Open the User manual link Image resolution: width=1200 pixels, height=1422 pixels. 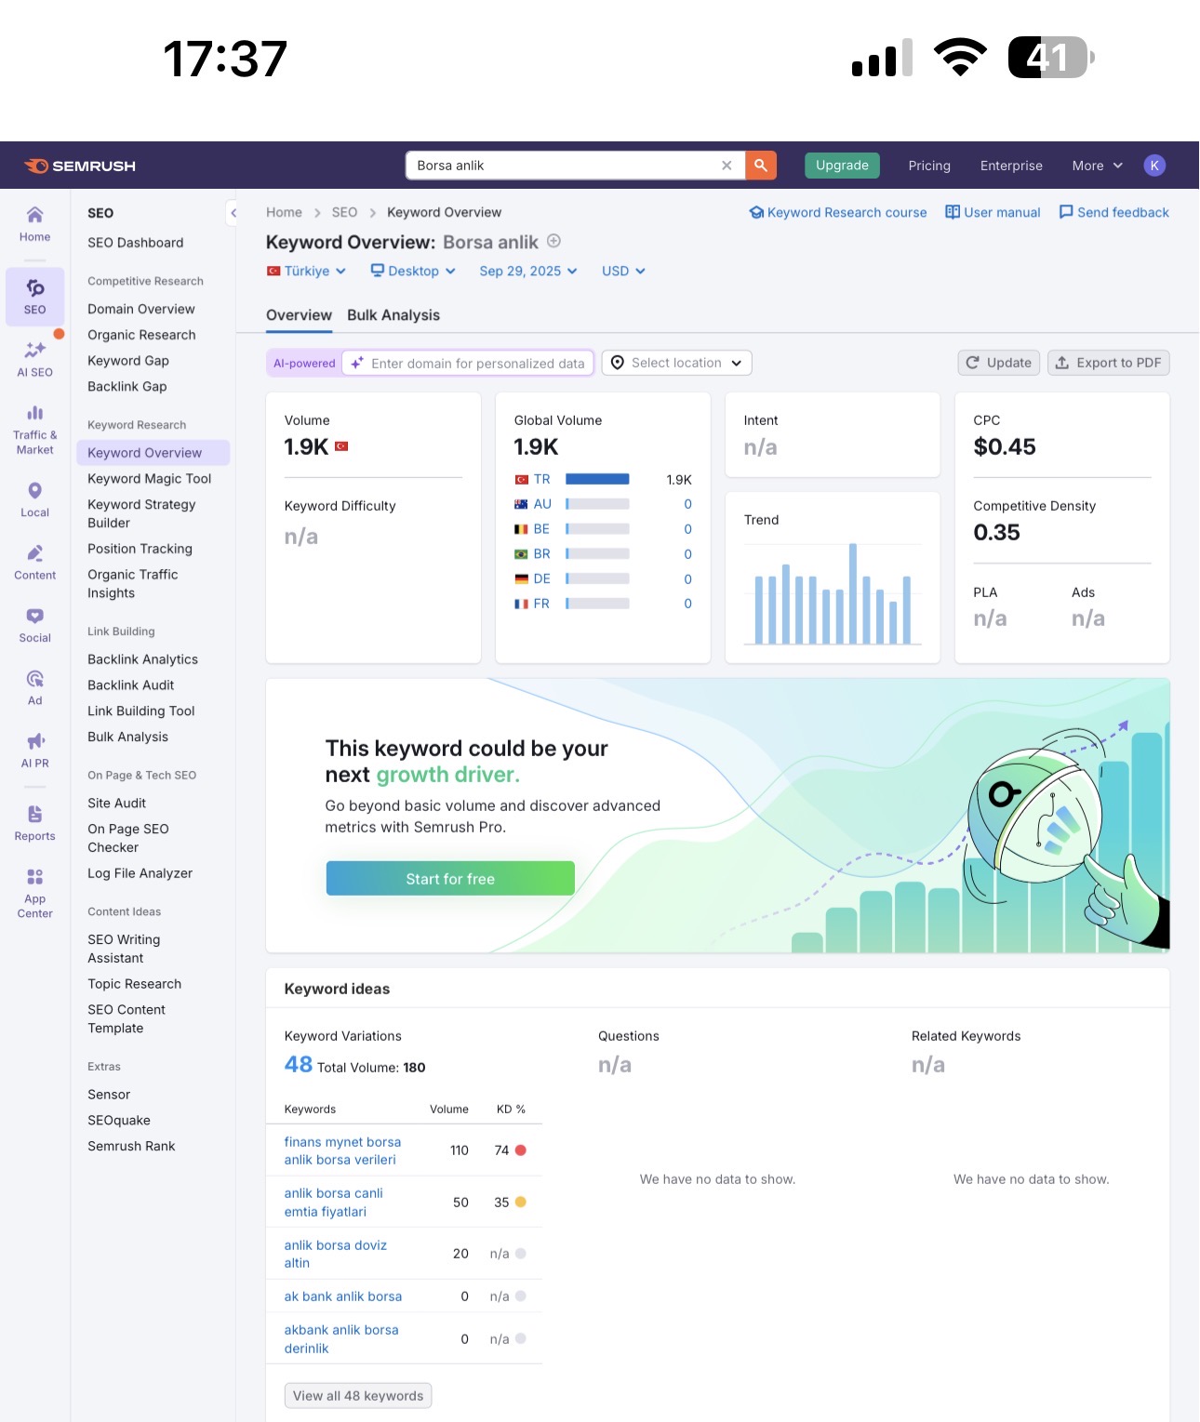click(993, 212)
